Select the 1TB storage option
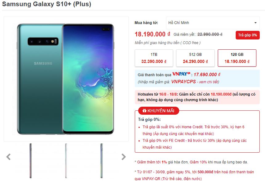265x181 pixels. (x=154, y=58)
